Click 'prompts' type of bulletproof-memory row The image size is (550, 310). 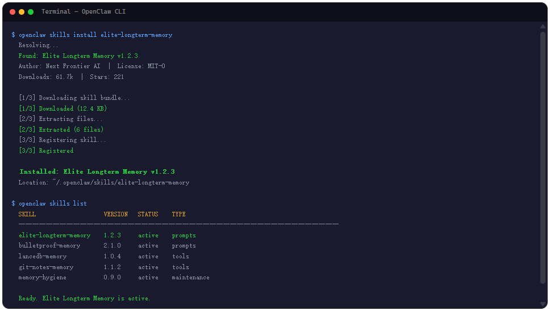[184, 246]
